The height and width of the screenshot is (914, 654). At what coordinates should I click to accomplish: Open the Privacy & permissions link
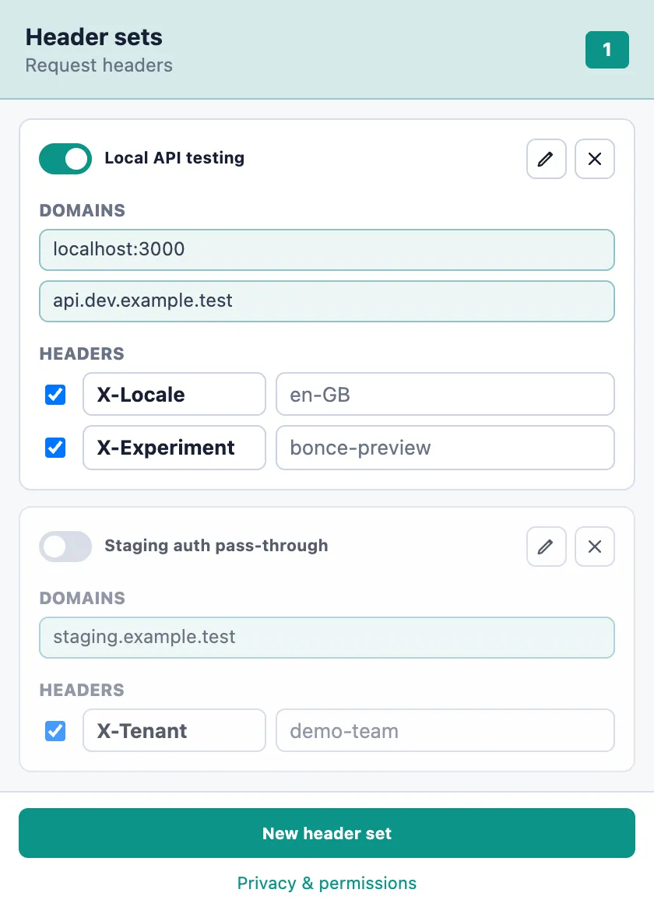tap(327, 883)
